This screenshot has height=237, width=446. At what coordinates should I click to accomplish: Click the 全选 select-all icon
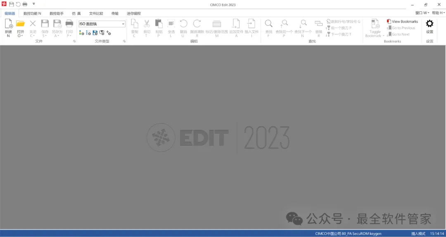point(171,23)
